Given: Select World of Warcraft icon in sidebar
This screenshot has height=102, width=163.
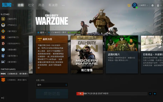Looking at the screenshot, I should (3, 19).
